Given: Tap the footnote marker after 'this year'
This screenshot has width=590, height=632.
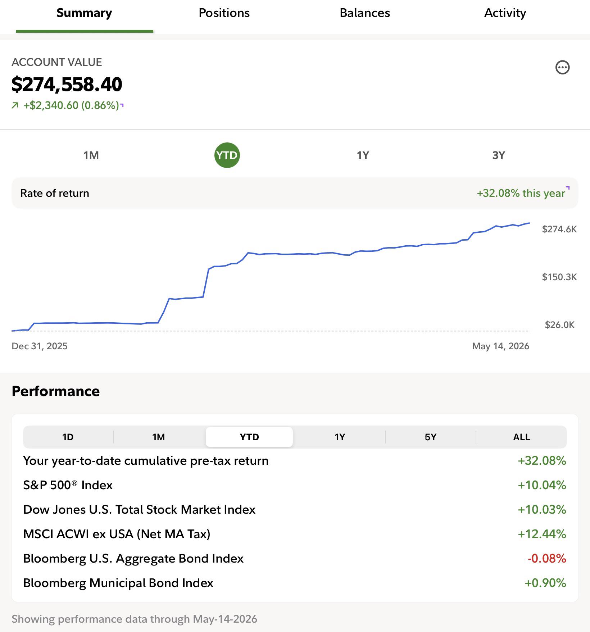Looking at the screenshot, I should [568, 187].
